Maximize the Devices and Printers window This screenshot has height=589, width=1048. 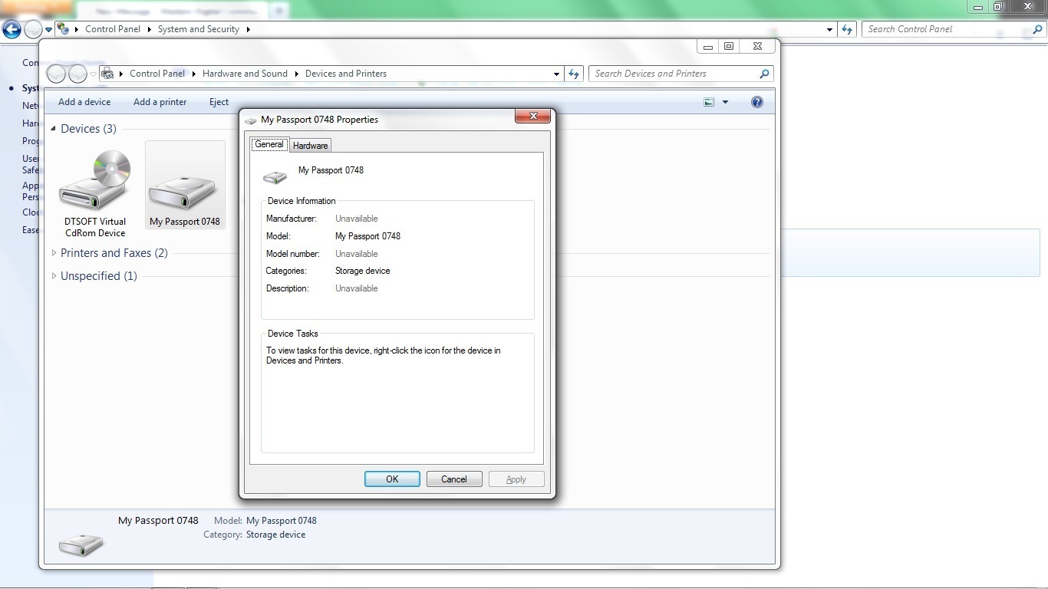coord(729,46)
